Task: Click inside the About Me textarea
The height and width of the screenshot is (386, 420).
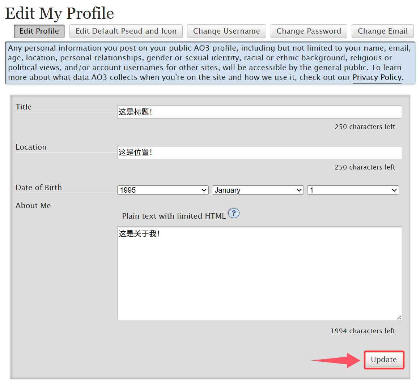Action: tap(259, 273)
